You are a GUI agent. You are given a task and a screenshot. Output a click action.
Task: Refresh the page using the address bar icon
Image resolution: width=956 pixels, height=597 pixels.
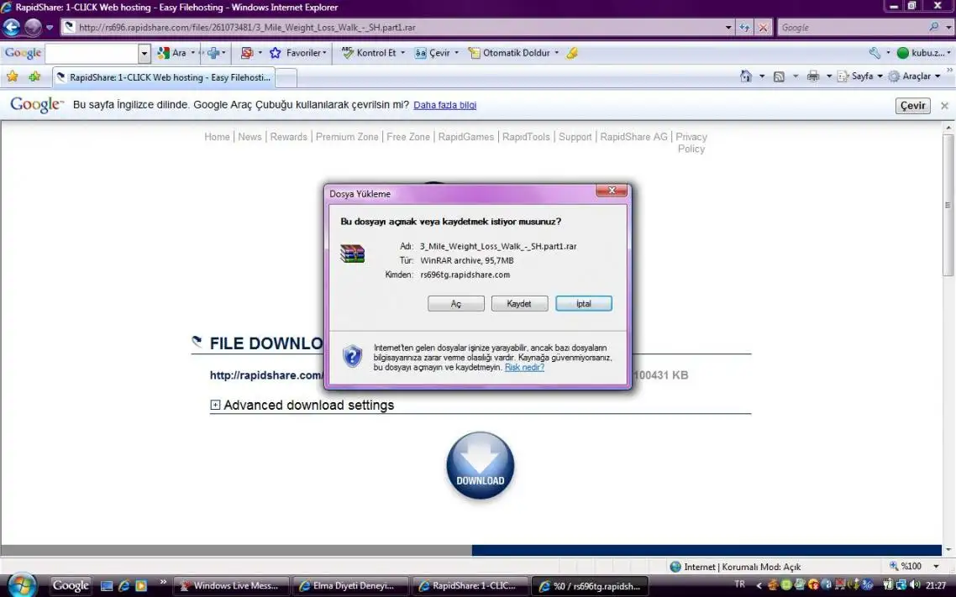[x=744, y=28]
